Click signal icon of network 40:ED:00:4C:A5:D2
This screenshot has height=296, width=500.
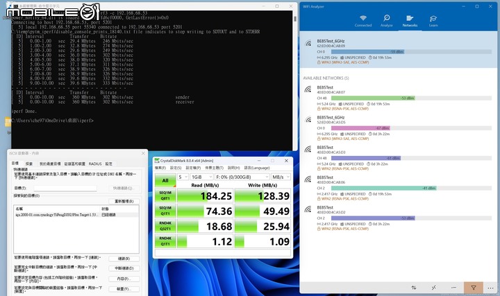point(308,209)
